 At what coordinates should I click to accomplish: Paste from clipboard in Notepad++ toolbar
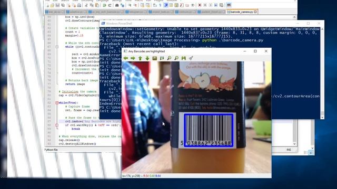[x=97, y=5]
